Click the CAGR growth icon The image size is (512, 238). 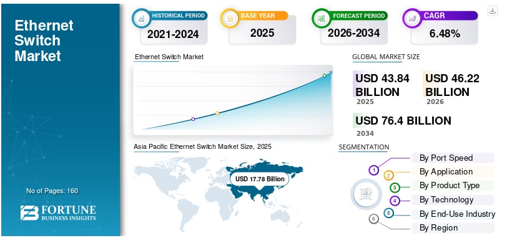coord(412,19)
